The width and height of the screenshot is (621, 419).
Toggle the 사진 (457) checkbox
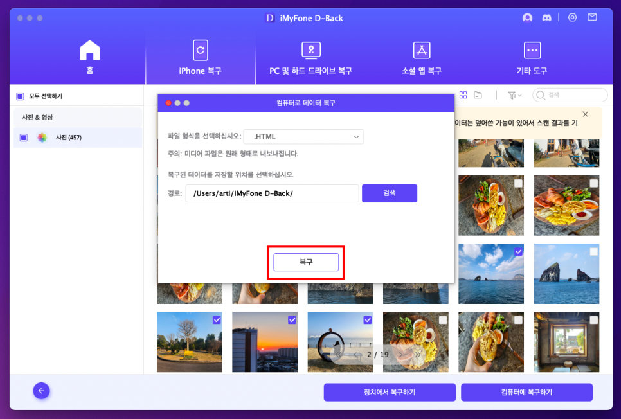24,138
